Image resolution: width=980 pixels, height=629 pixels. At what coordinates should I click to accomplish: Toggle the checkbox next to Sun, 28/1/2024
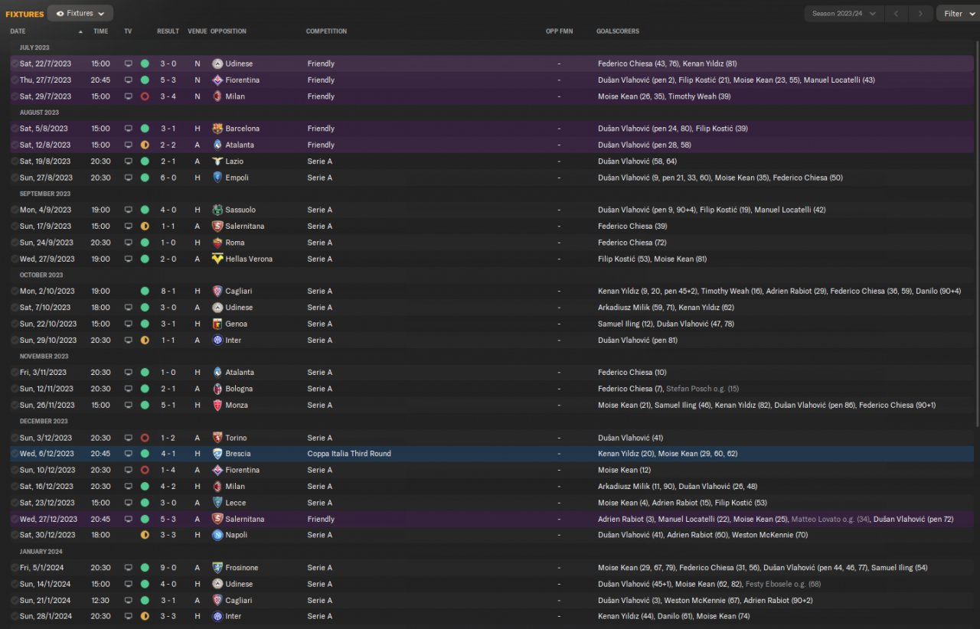pyautogui.click(x=14, y=616)
